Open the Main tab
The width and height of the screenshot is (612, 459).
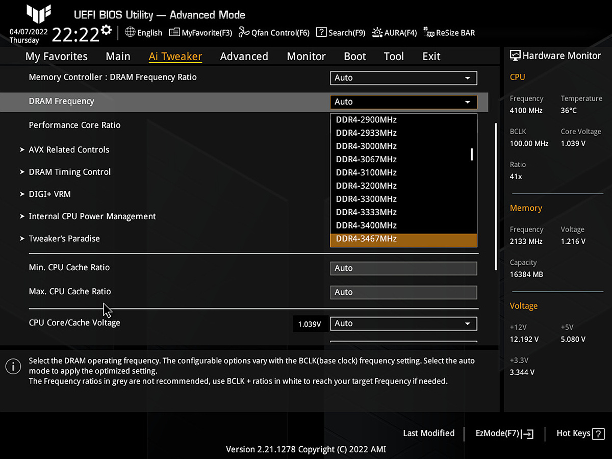118,57
